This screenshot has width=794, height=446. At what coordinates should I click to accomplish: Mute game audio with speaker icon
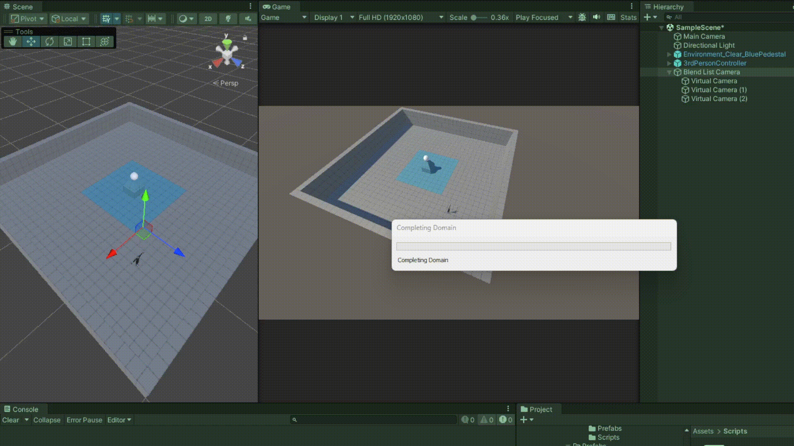(x=596, y=17)
